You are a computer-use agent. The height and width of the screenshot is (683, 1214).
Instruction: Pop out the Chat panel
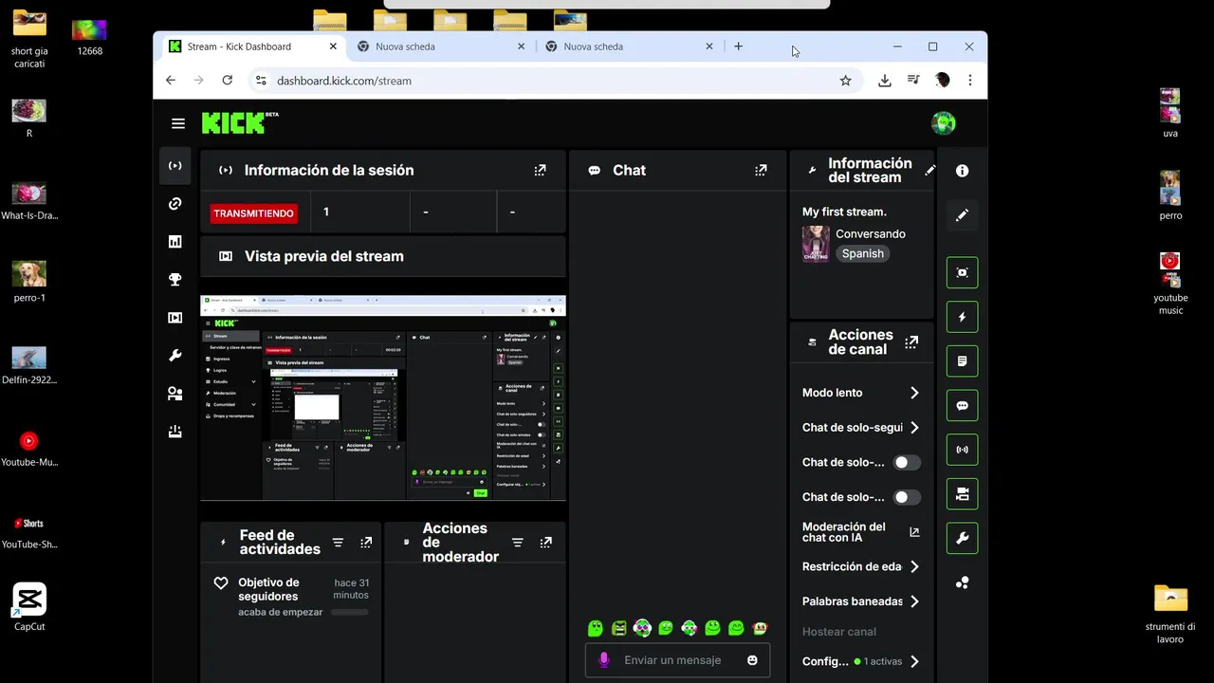[761, 171]
